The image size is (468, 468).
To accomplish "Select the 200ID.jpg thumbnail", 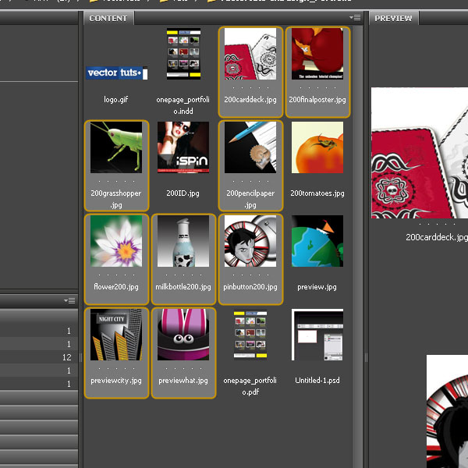I will click(x=183, y=147).
